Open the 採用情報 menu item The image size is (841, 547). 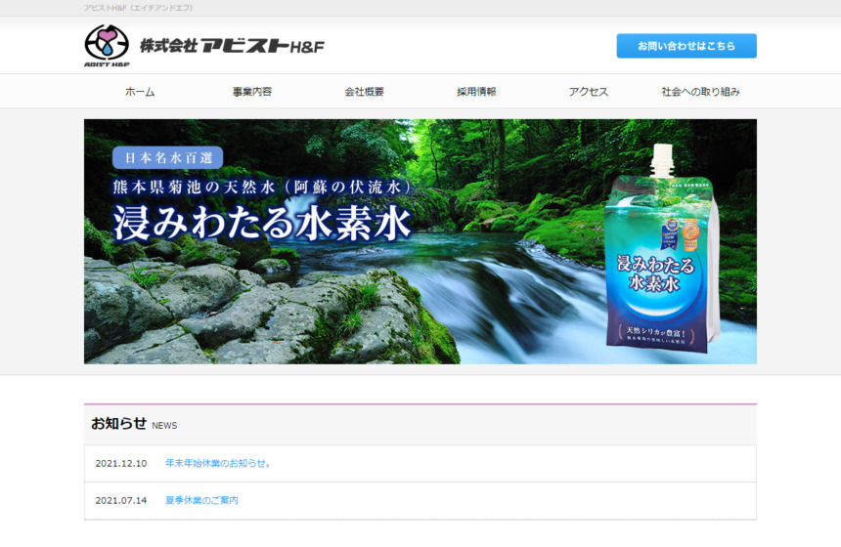(476, 92)
